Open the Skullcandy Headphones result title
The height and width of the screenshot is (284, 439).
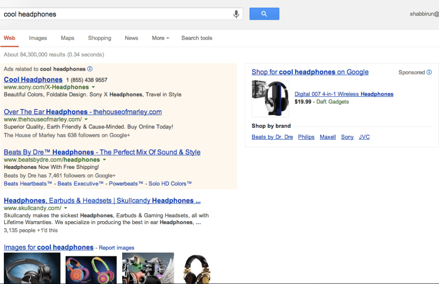(102, 201)
